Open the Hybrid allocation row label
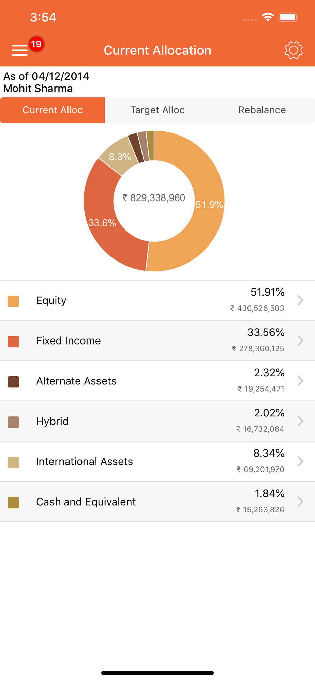Image resolution: width=315 pixels, height=681 pixels. tap(52, 421)
